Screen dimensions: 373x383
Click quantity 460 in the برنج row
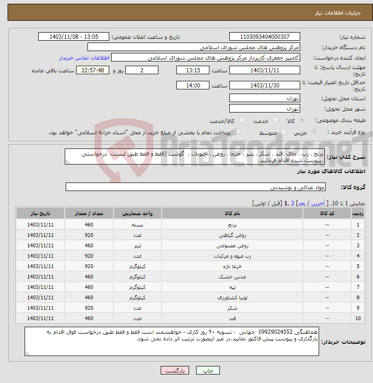89,225
